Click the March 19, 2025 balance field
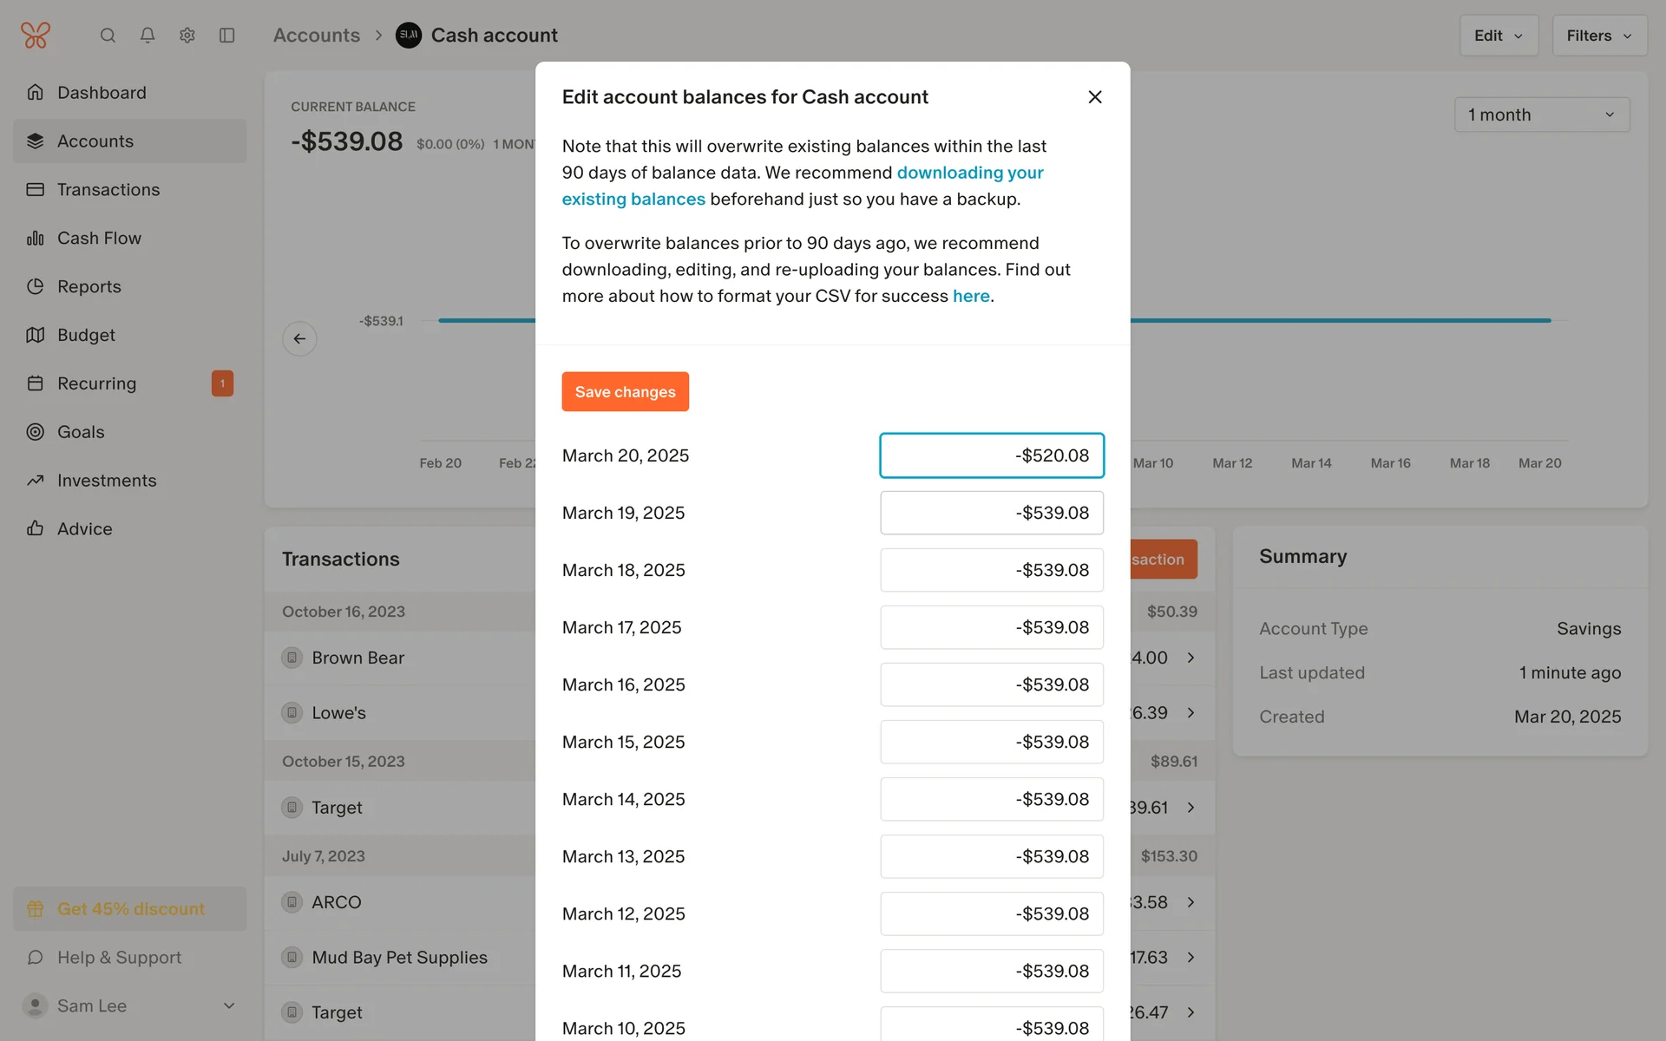The image size is (1666, 1041). (x=991, y=513)
